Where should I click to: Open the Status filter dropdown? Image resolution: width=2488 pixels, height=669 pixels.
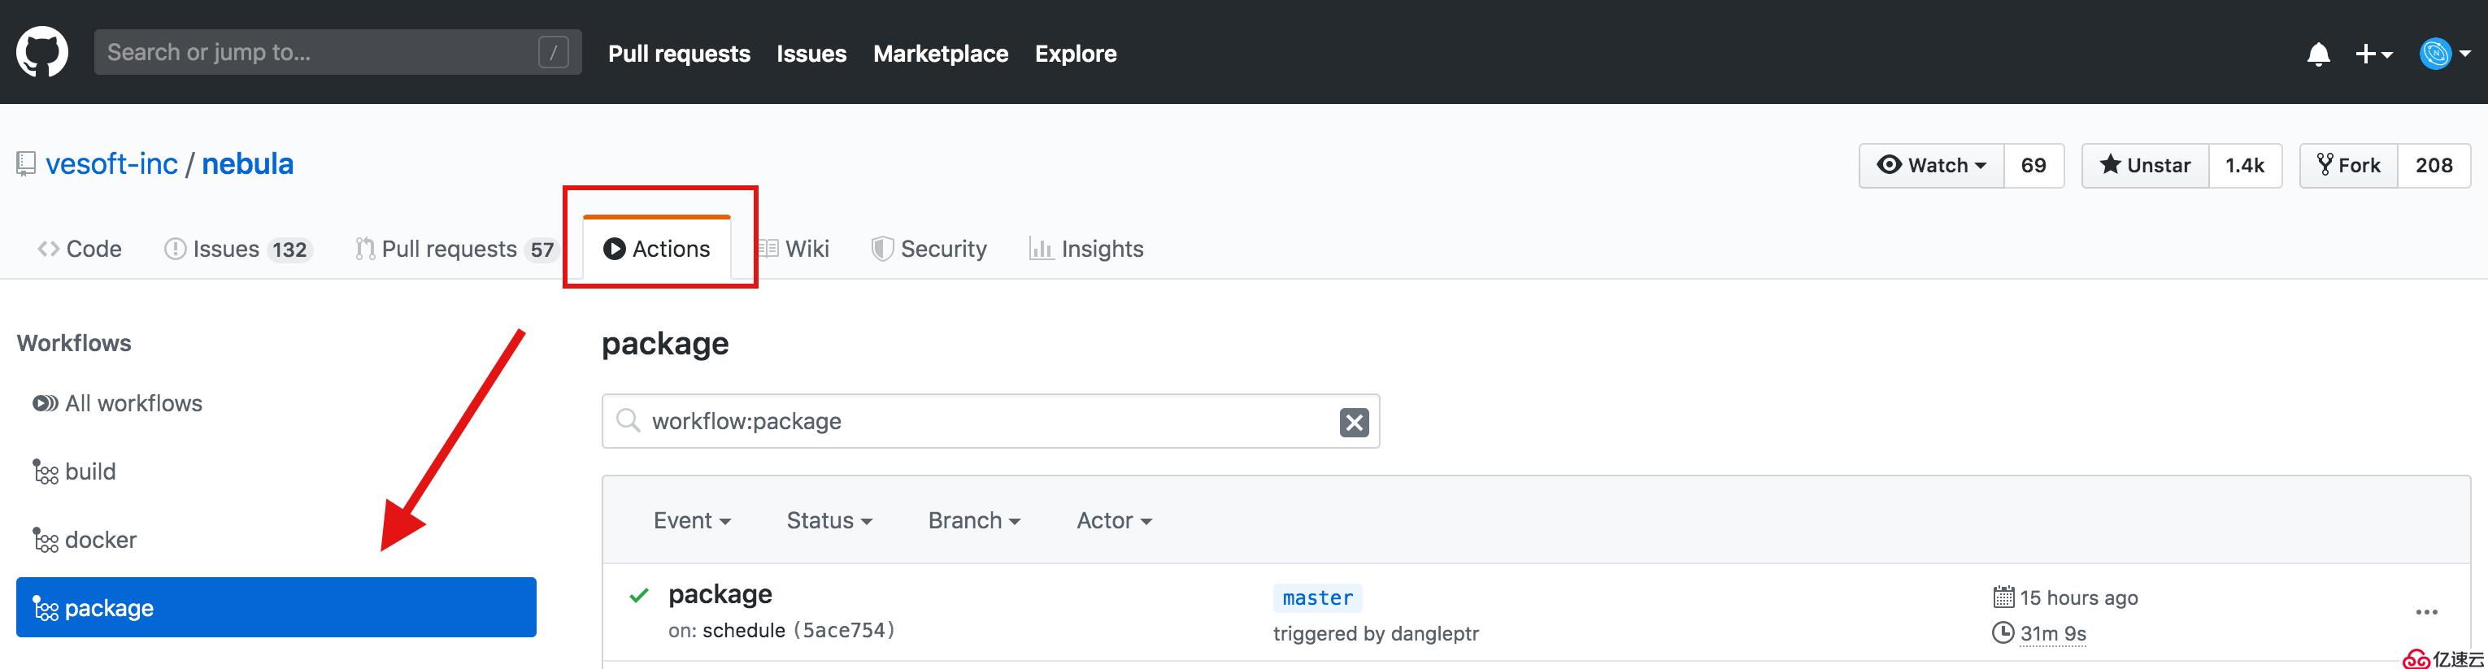tap(829, 521)
